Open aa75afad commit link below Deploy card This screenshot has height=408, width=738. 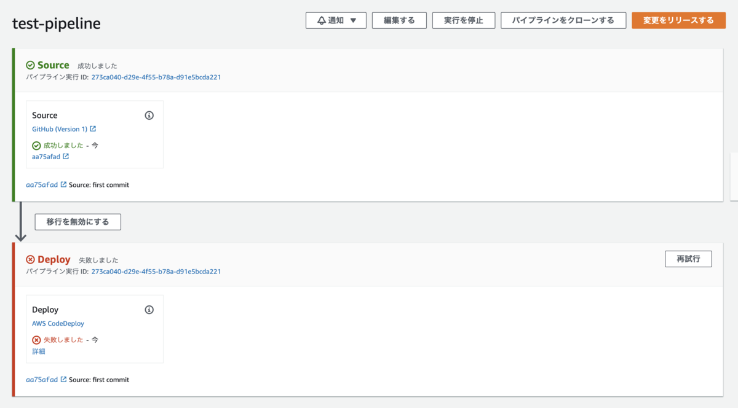pyautogui.click(x=42, y=380)
